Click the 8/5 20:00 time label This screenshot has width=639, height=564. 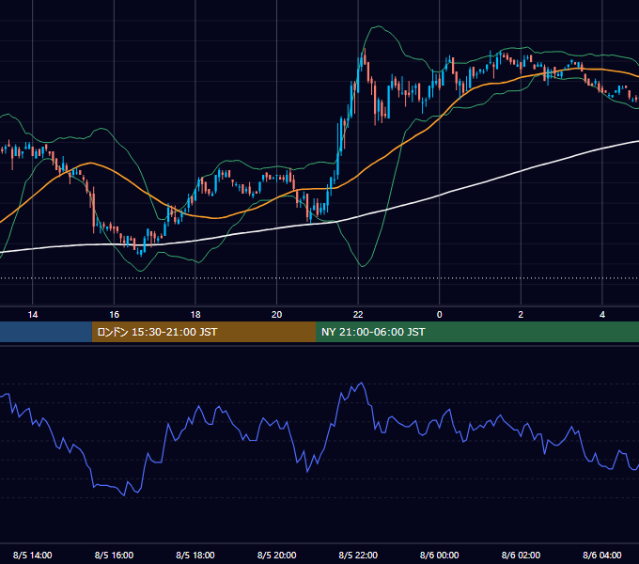[x=276, y=555]
